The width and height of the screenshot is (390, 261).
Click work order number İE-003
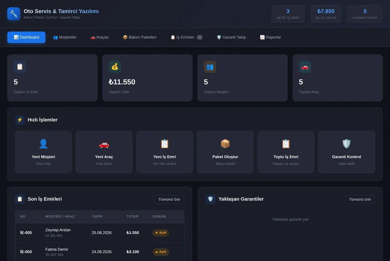click(x=26, y=252)
